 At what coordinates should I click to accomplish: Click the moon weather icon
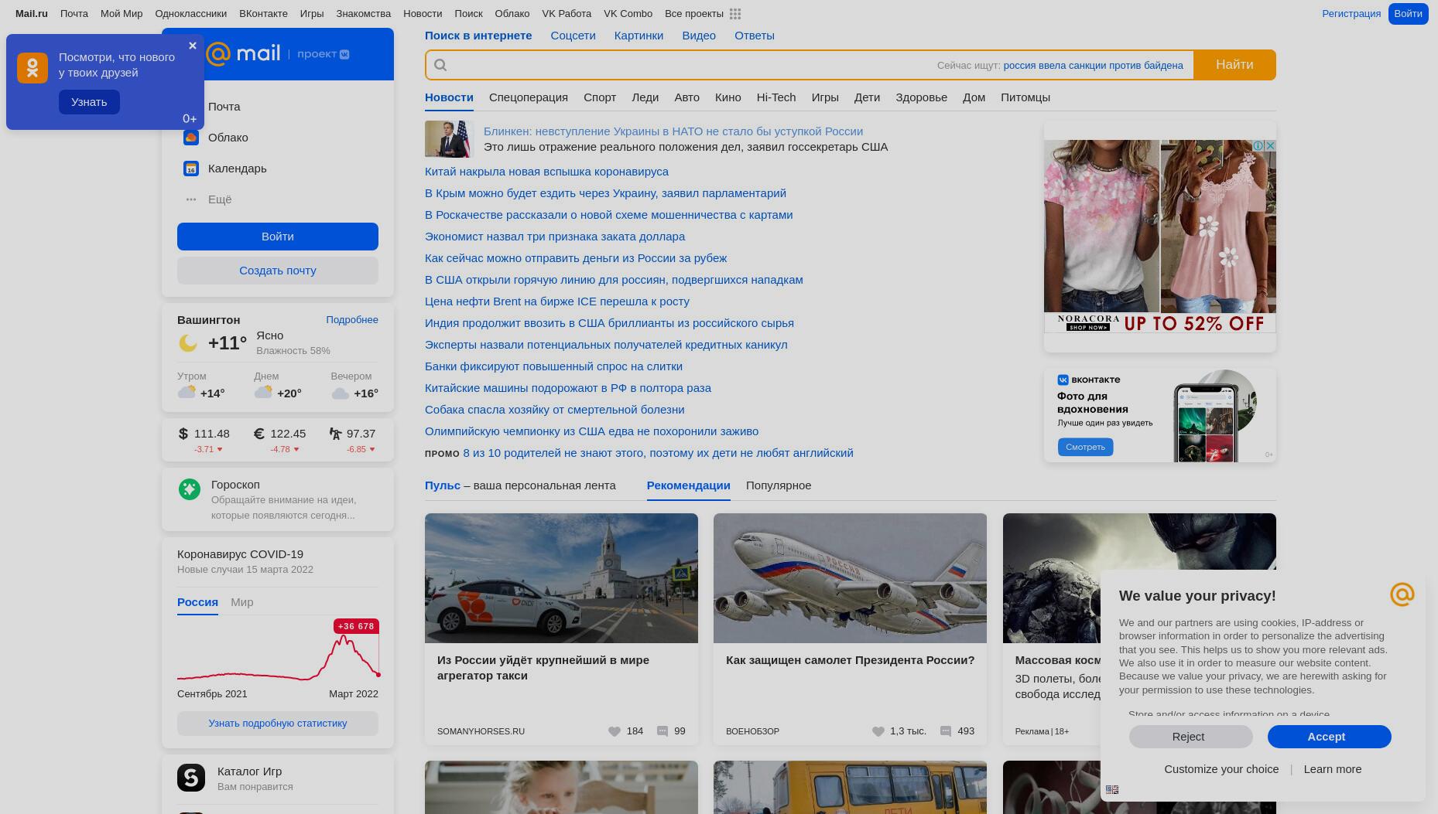187,342
